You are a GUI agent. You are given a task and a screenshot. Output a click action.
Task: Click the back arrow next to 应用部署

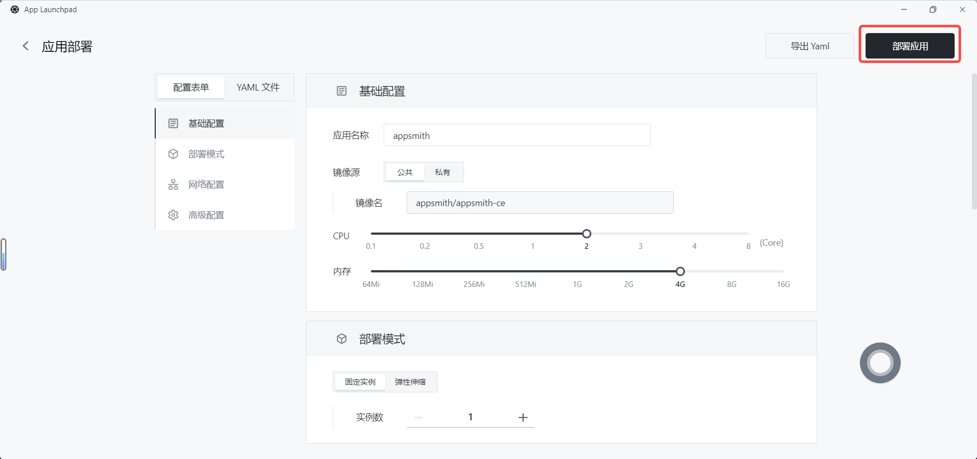25,46
